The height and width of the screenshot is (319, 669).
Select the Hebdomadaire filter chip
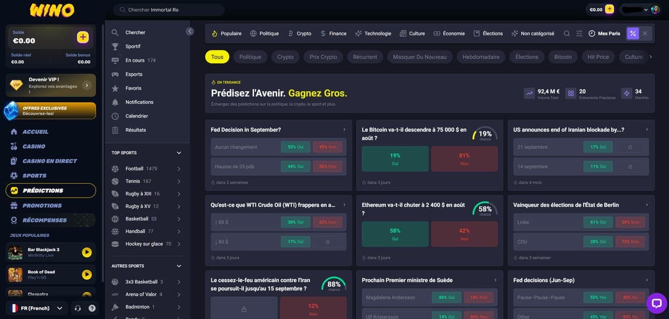tap(481, 57)
